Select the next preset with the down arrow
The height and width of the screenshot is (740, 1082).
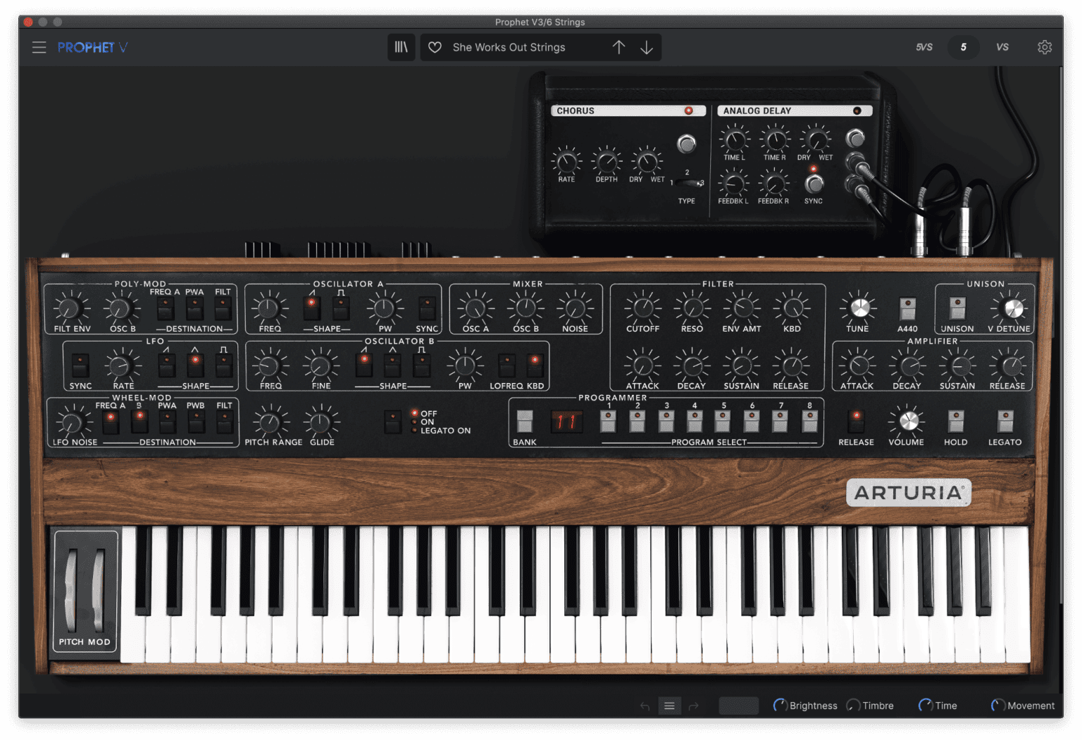(646, 47)
